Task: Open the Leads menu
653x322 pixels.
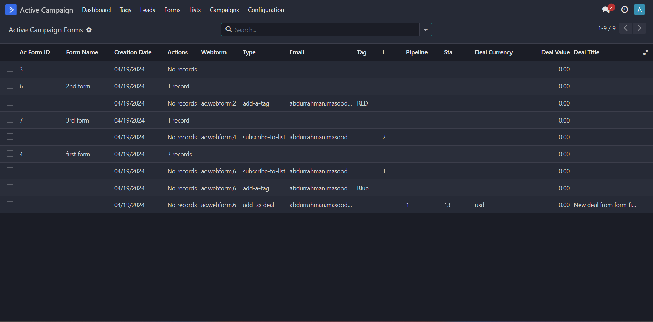Action: pyautogui.click(x=148, y=10)
